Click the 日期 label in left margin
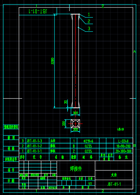This screenshot has height=195, width=140. click(11, 180)
